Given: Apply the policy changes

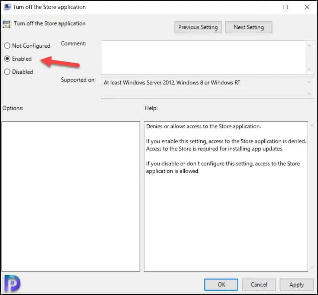Looking at the screenshot, I should 296,285.
